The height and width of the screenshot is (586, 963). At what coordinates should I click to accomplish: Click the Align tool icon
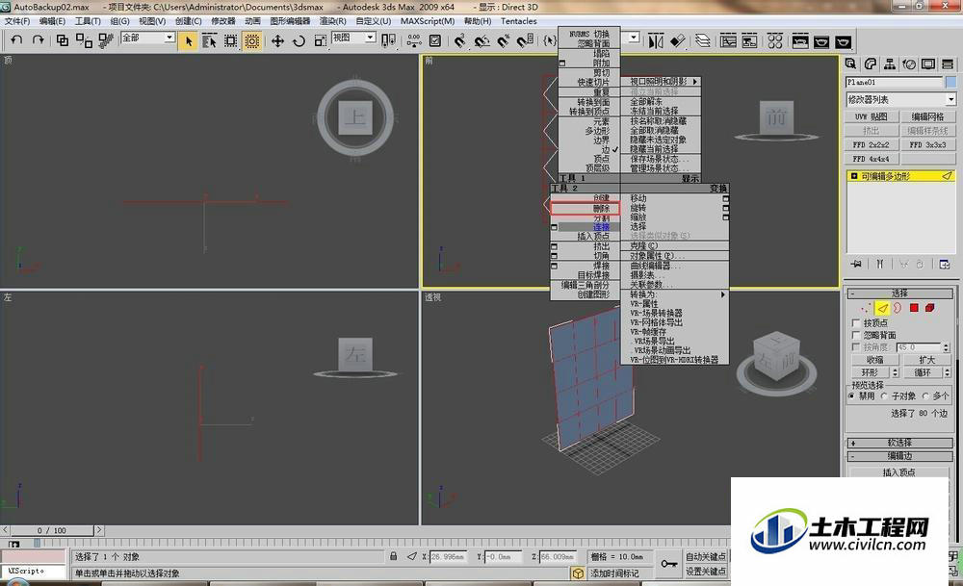[677, 41]
